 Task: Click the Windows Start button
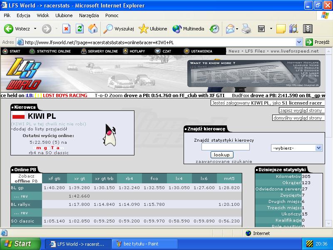click(x=20, y=244)
